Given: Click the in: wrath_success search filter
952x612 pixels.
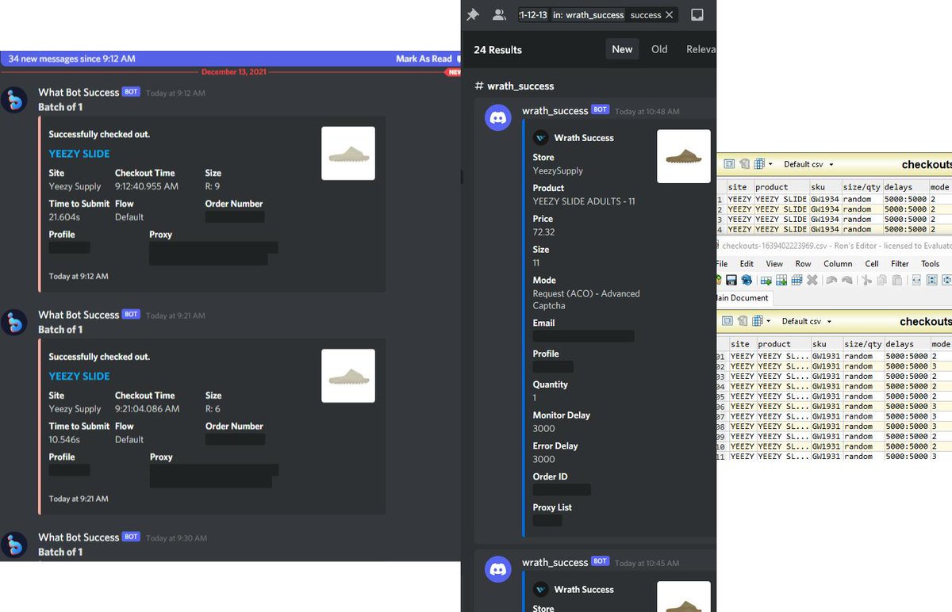Looking at the screenshot, I should click(x=587, y=14).
